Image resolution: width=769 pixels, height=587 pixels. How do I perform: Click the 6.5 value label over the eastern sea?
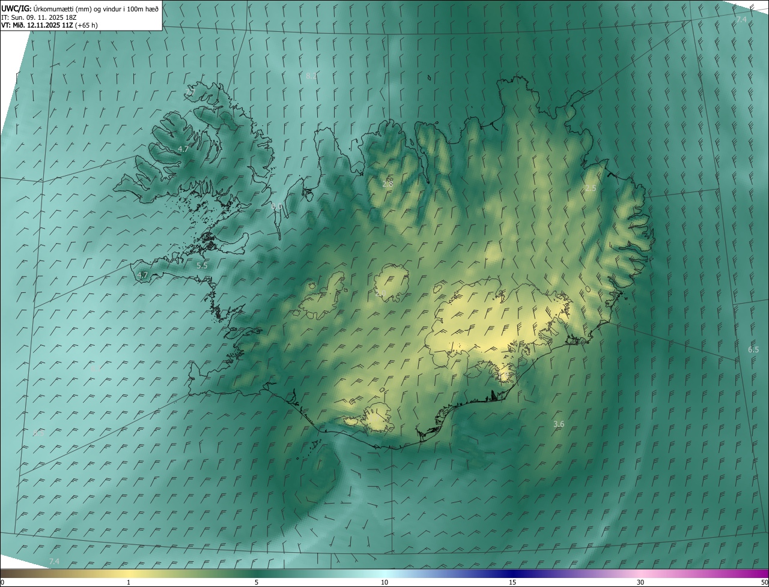753,349
